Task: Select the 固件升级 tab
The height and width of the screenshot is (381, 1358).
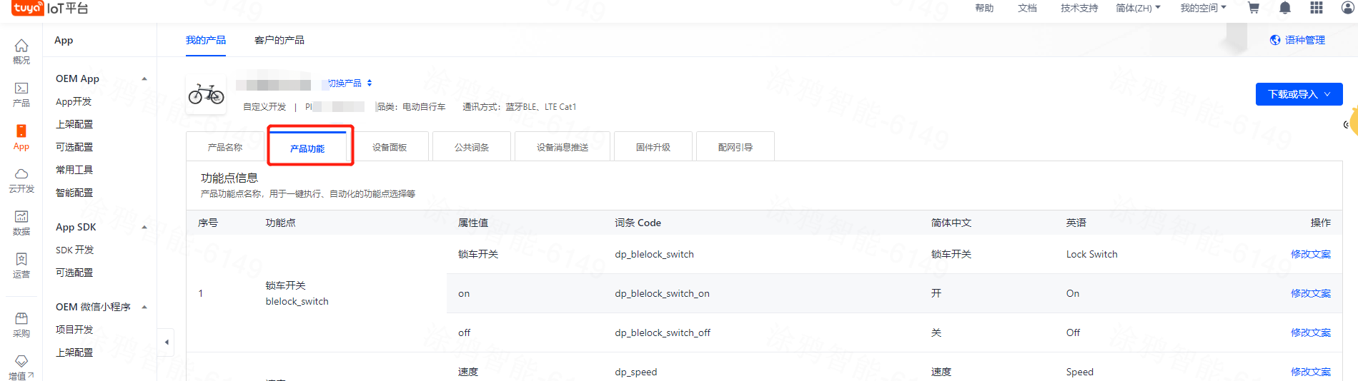Action: (x=653, y=147)
